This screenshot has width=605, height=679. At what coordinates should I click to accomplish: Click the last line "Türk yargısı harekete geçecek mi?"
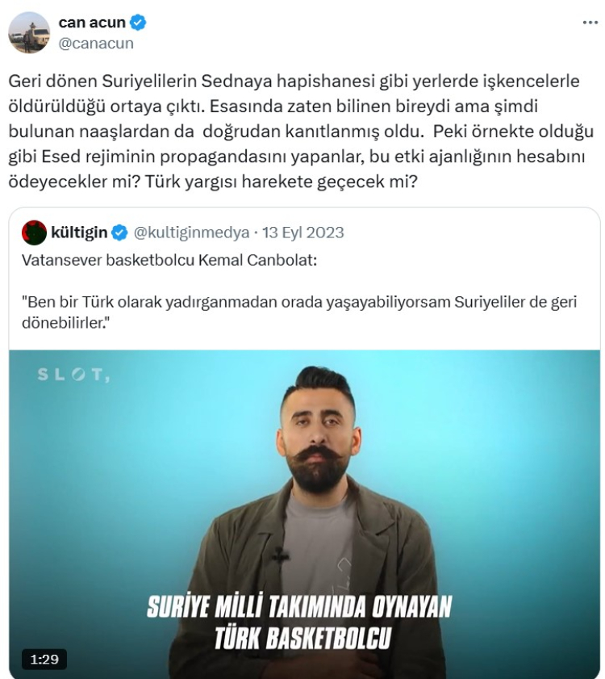281,182
